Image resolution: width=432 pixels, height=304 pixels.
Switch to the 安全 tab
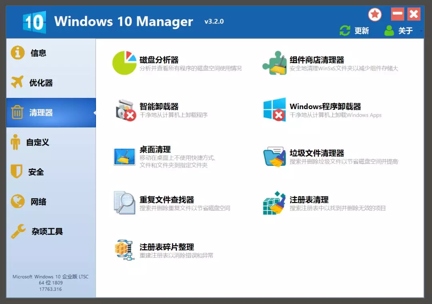click(x=51, y=172)
